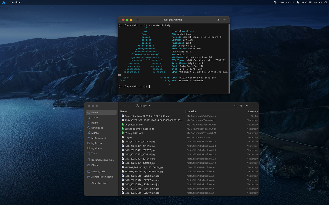Image resolution: width=329 pixels, height=205 pixels.
Task: Open the iPhone device in the sidebar
Action: pyautogui.click(x=101, y=165)
